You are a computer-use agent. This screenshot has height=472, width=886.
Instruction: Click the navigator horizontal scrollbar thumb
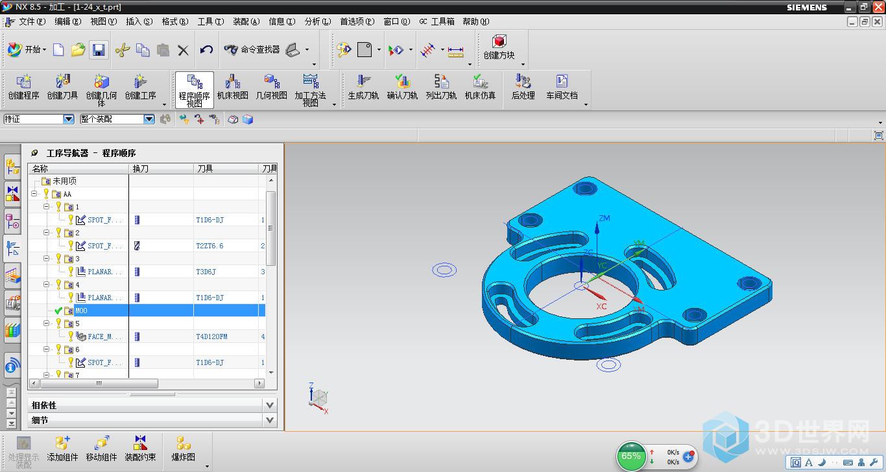(99, 383)
